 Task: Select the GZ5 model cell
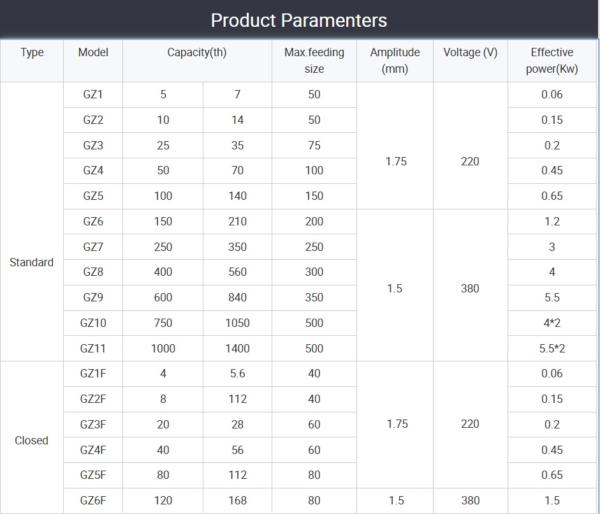(93, 196)
